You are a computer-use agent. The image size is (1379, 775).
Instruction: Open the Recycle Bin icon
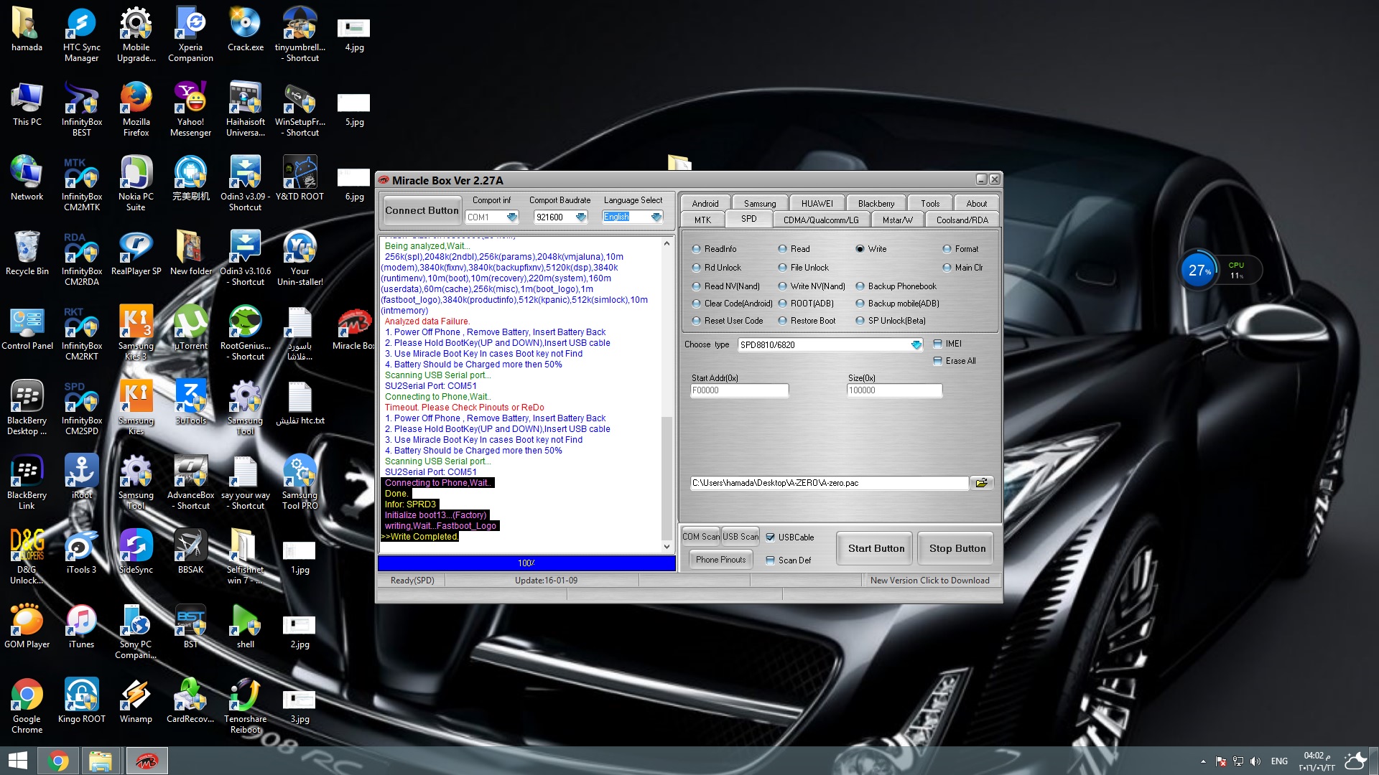tap(27, 253)
